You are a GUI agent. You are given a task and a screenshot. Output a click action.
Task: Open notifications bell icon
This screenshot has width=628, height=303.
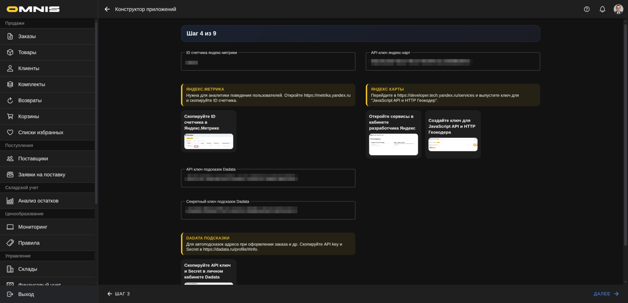pos(602,9)
